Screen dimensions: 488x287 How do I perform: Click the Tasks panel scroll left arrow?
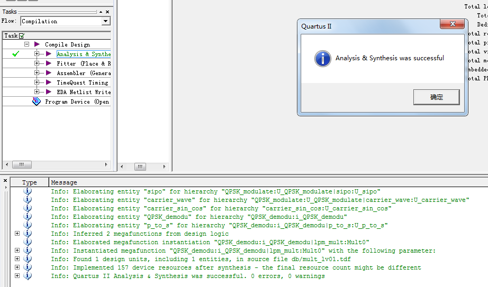7,164
